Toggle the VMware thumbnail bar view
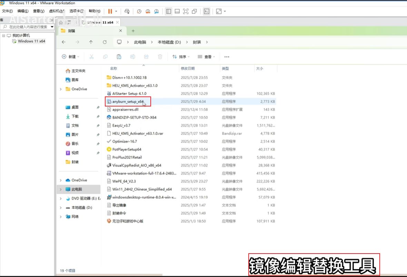 tap(177, 11)
